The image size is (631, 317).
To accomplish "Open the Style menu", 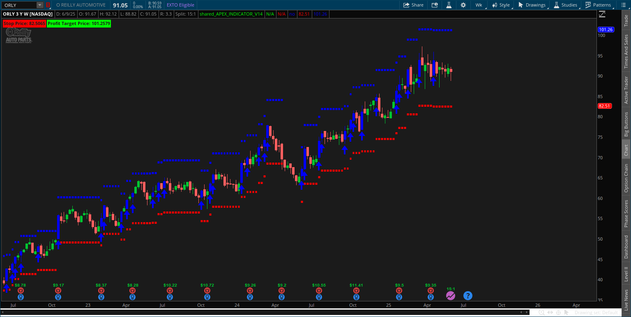I will click(x=501, y=5).
